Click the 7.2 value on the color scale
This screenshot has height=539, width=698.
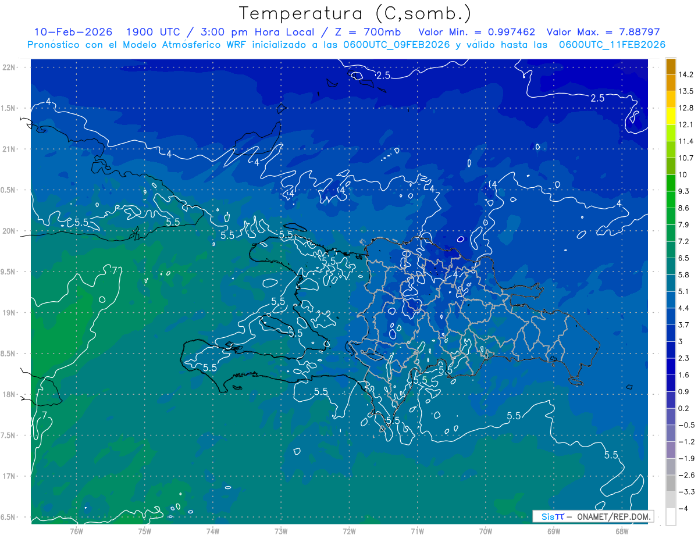pyautogui.click(x=684, y=241)
